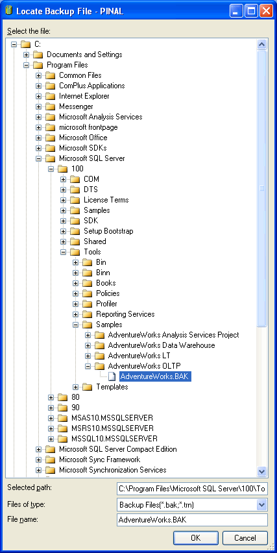Select the Microsoft SDKs label
This screenshot has height=553, width=277.
tap(83, 148)
